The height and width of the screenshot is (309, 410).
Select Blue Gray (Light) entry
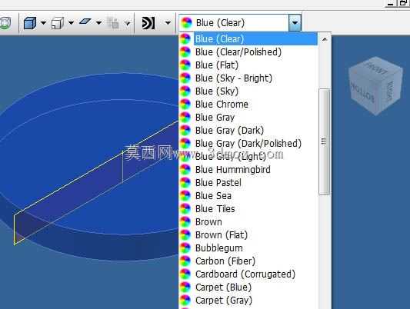[248, 157]
